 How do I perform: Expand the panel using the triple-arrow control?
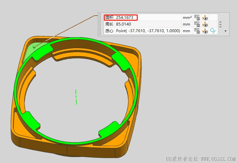(221, 24)
